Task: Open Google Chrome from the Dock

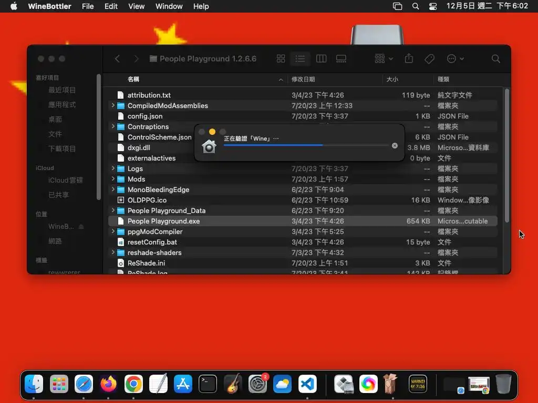Action: coord(133,384)
